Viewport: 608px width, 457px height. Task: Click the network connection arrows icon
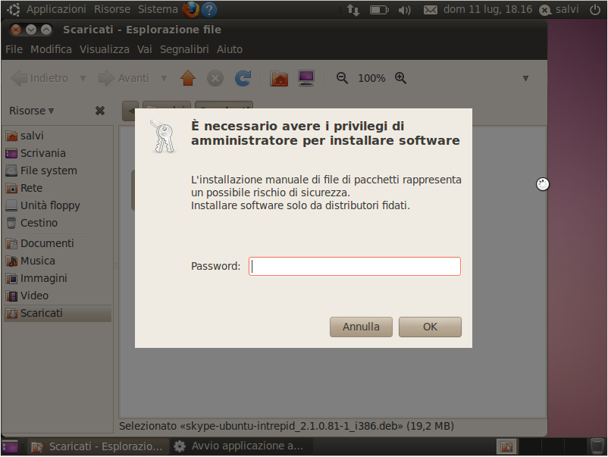coord(353,10)
